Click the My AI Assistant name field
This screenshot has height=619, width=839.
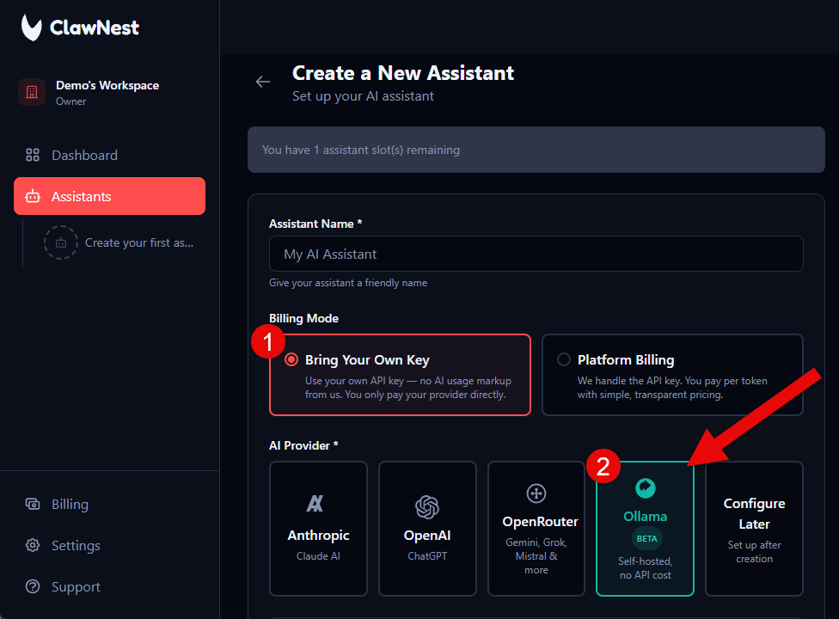coord(536,254)
